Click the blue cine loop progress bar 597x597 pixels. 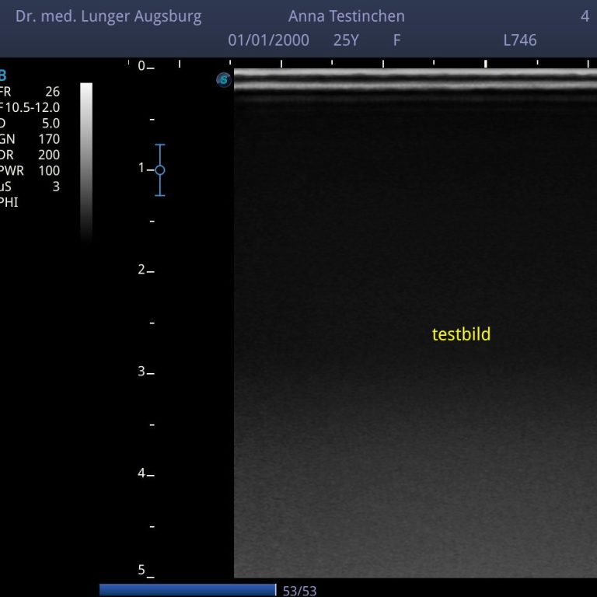coord(187,590)
